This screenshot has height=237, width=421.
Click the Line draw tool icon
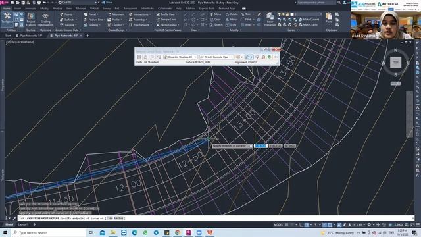[186, 14]
